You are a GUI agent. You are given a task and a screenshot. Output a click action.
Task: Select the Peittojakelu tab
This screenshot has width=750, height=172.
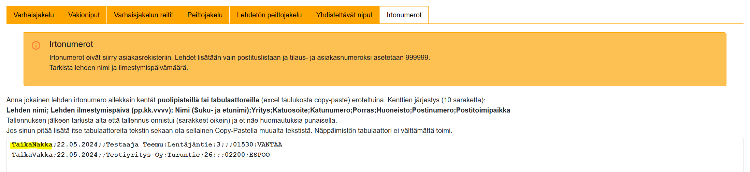coord(205,15)
